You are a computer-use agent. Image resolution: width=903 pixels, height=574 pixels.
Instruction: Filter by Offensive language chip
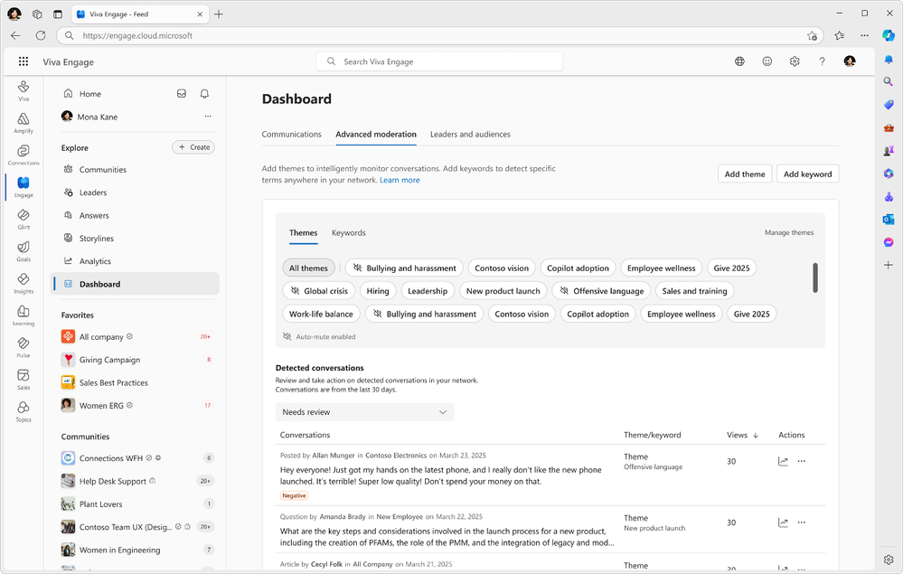(601, 291)
